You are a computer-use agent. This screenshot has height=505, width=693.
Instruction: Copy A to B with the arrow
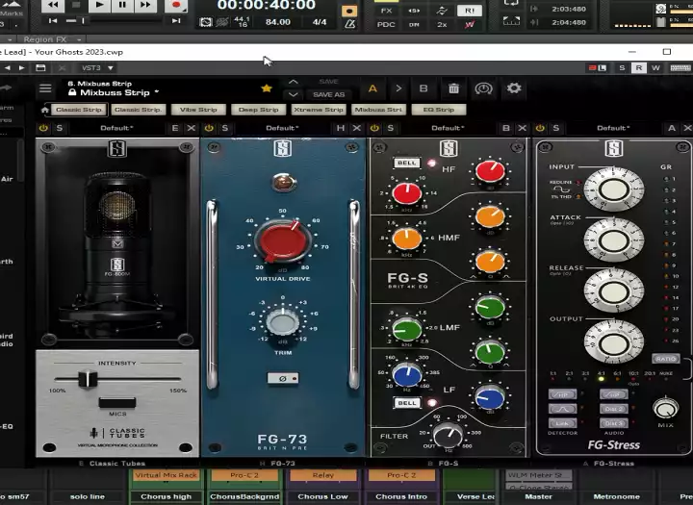pyautogui.click(x=398, y=88)
